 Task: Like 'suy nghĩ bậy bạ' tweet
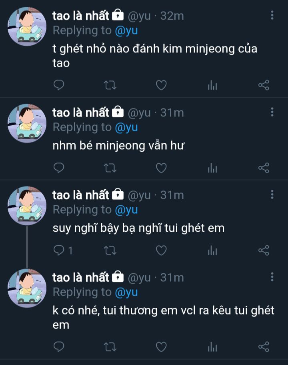[x=161, y=251]
